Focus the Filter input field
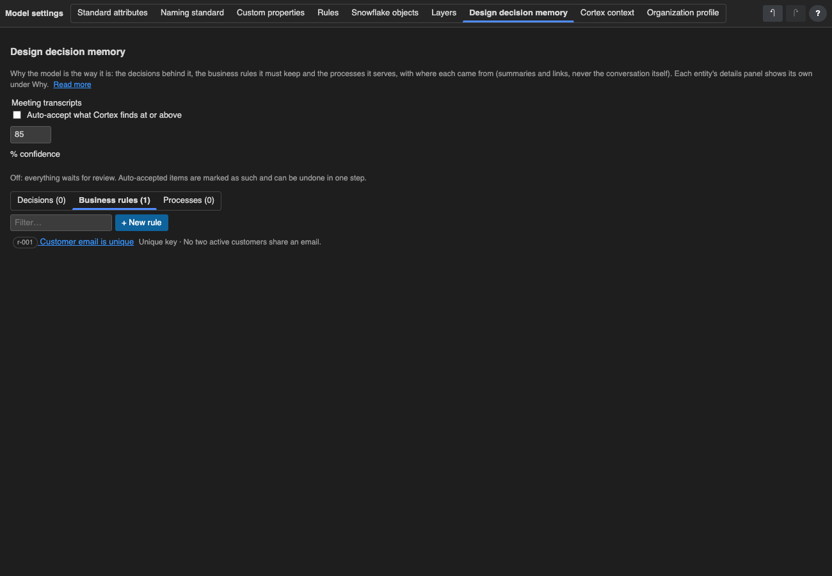 [61, 223]
